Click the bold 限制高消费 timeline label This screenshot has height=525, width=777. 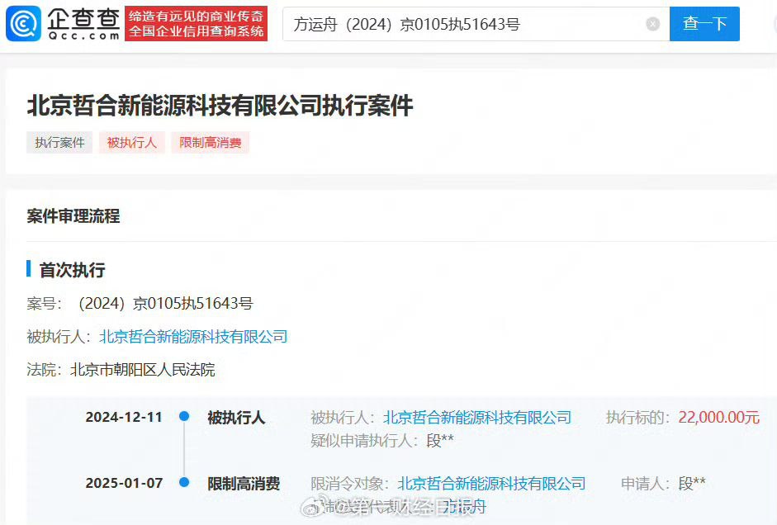point(244,484)
